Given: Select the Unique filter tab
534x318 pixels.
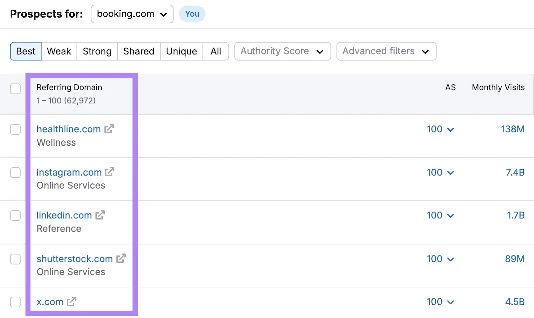Looking at the screenshot, I should [181, 51].
